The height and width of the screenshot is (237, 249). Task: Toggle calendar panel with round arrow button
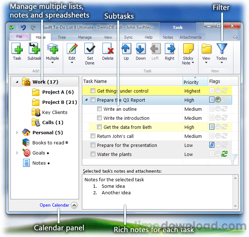pyautogui.click(x=74, y=205)
